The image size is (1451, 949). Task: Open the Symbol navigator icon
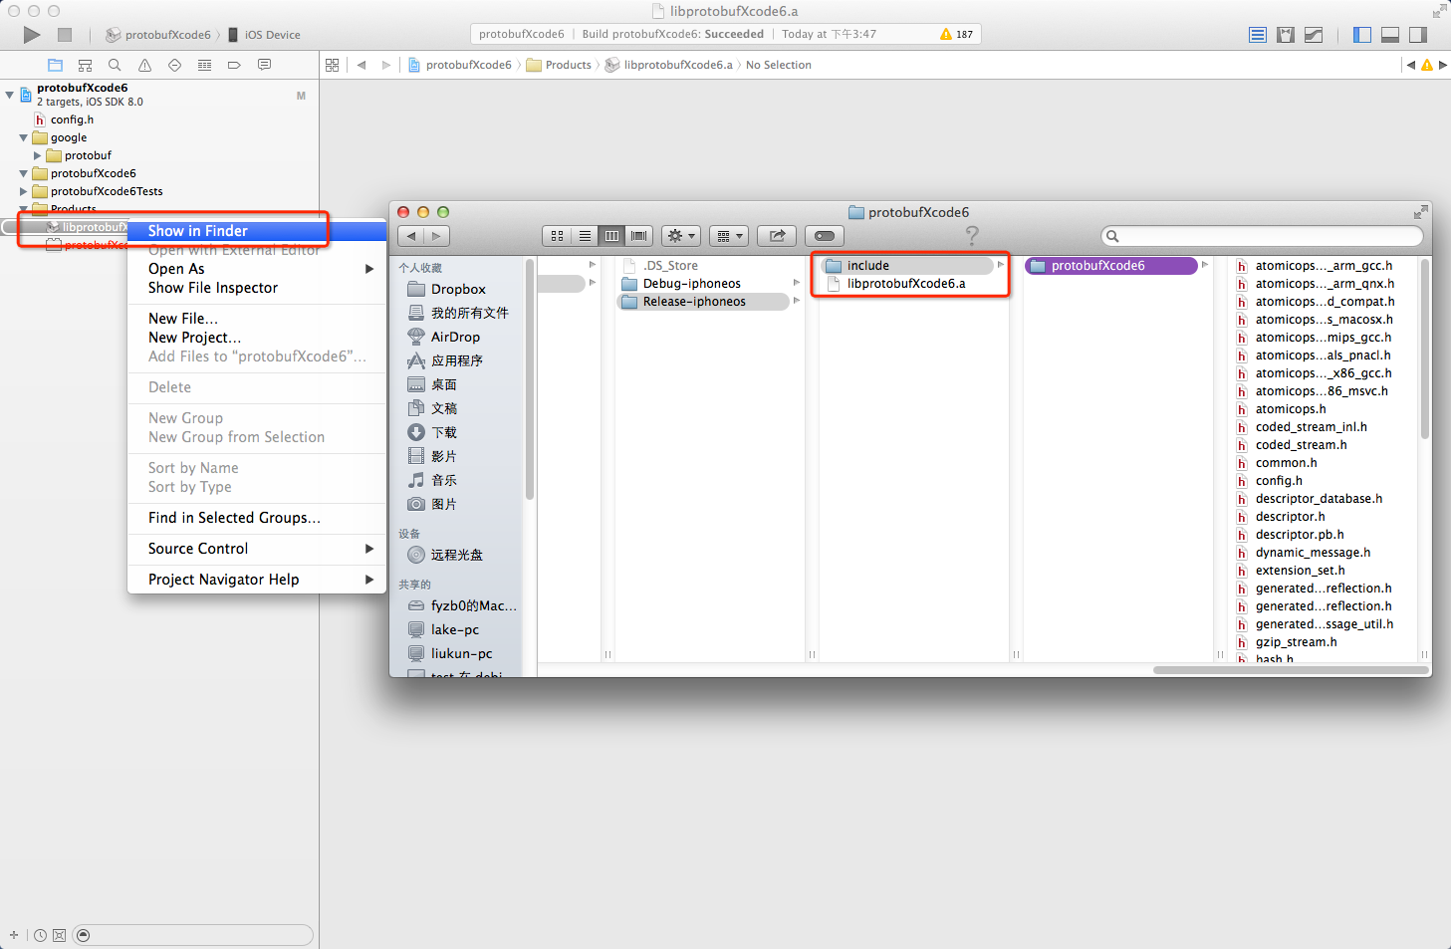click(85, 65)
